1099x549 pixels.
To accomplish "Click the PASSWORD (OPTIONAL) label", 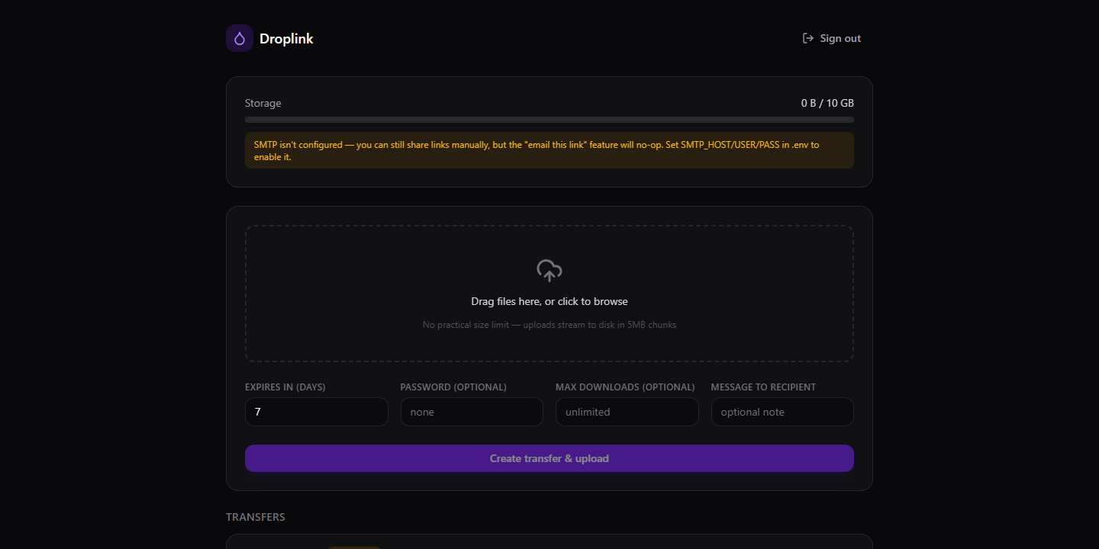I will (453, 387).
